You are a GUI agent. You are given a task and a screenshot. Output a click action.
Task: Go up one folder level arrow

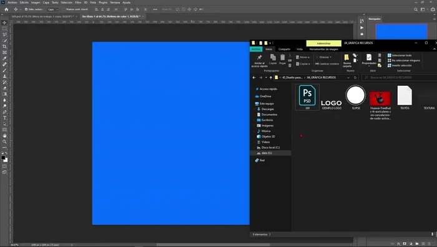click(x=270, y=78)
